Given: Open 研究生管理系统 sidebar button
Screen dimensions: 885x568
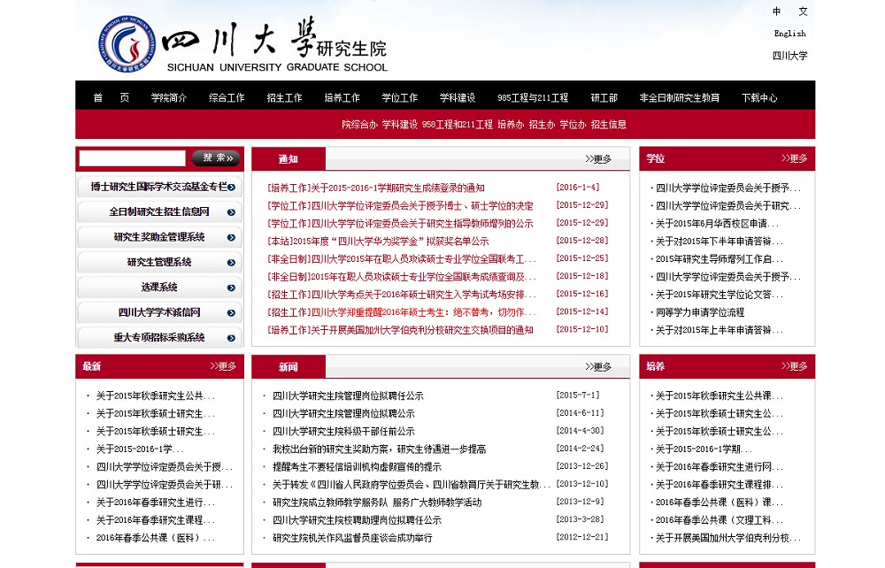Looking at the screenshot, I should click(159, 262).
